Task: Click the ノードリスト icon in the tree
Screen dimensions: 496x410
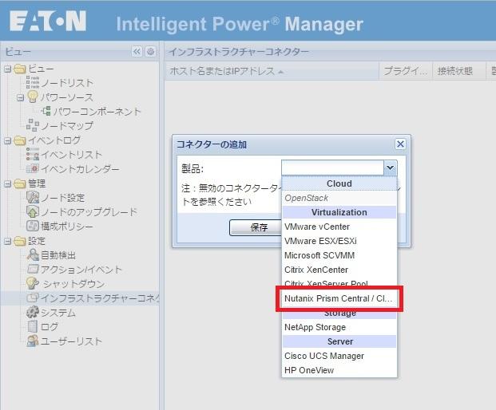Action: click(33, 82)
